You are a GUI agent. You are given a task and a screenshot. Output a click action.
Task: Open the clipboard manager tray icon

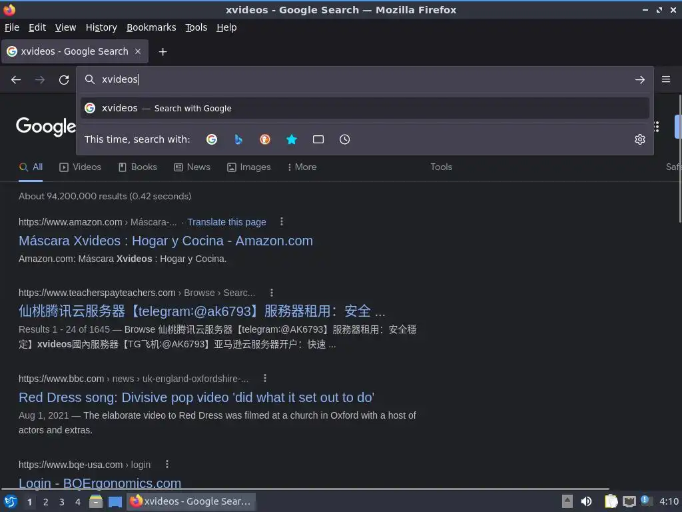pyautogui.click(x=611, y=501)
